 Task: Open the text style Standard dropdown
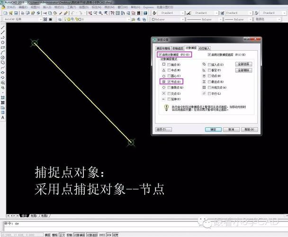point(171,13)
